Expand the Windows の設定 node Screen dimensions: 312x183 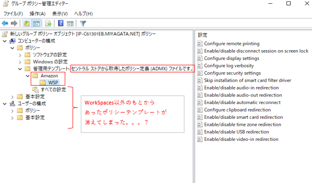(x=20, y=62)
